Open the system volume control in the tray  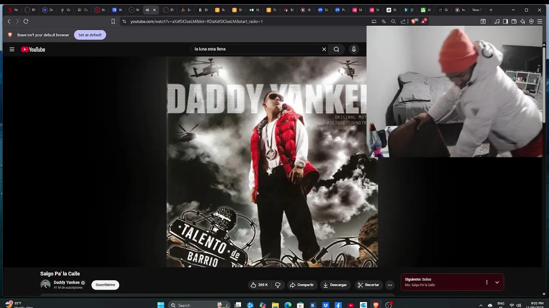click(519, 305)
